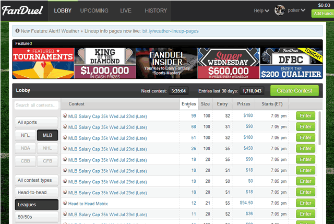334x224 pixels.
Task: Open the poker account dropdown
Action: pyautogui.click(x=295, y=10)
